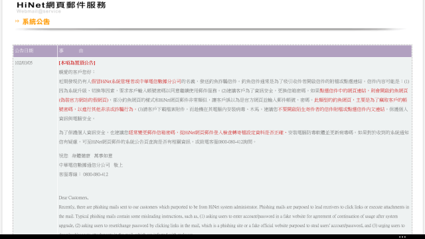Click the Webmail@service subtitle text

click(x=39, y=11)
